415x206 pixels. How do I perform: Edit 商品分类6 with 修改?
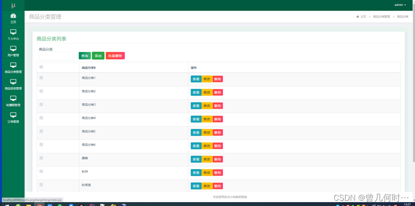tap(207, 146)
